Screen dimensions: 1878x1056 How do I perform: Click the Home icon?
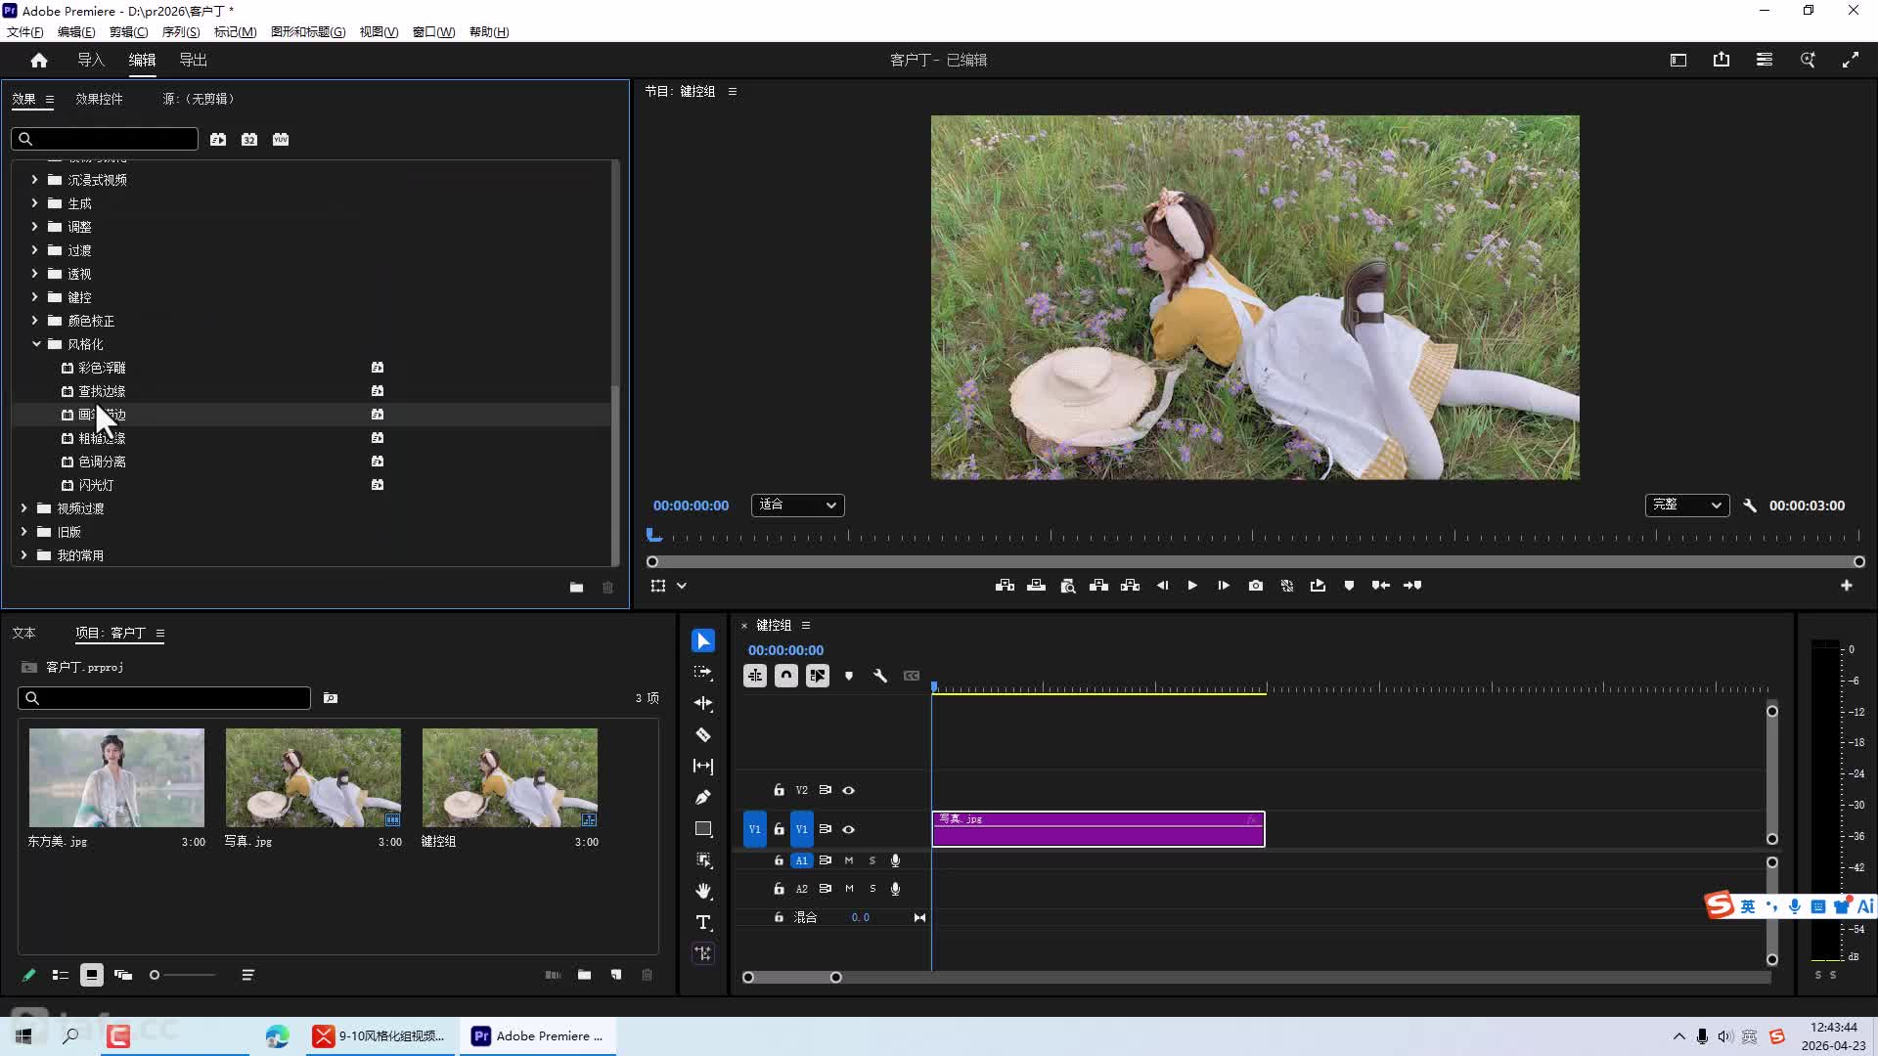coord(39,60)
